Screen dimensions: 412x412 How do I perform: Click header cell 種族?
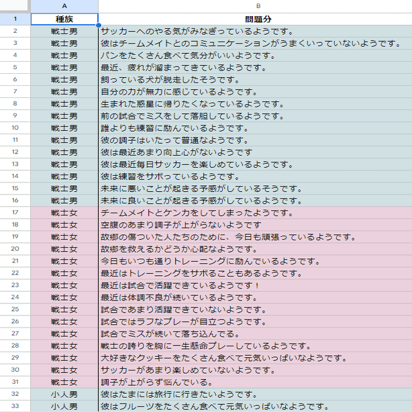click(x=64, y=19)
